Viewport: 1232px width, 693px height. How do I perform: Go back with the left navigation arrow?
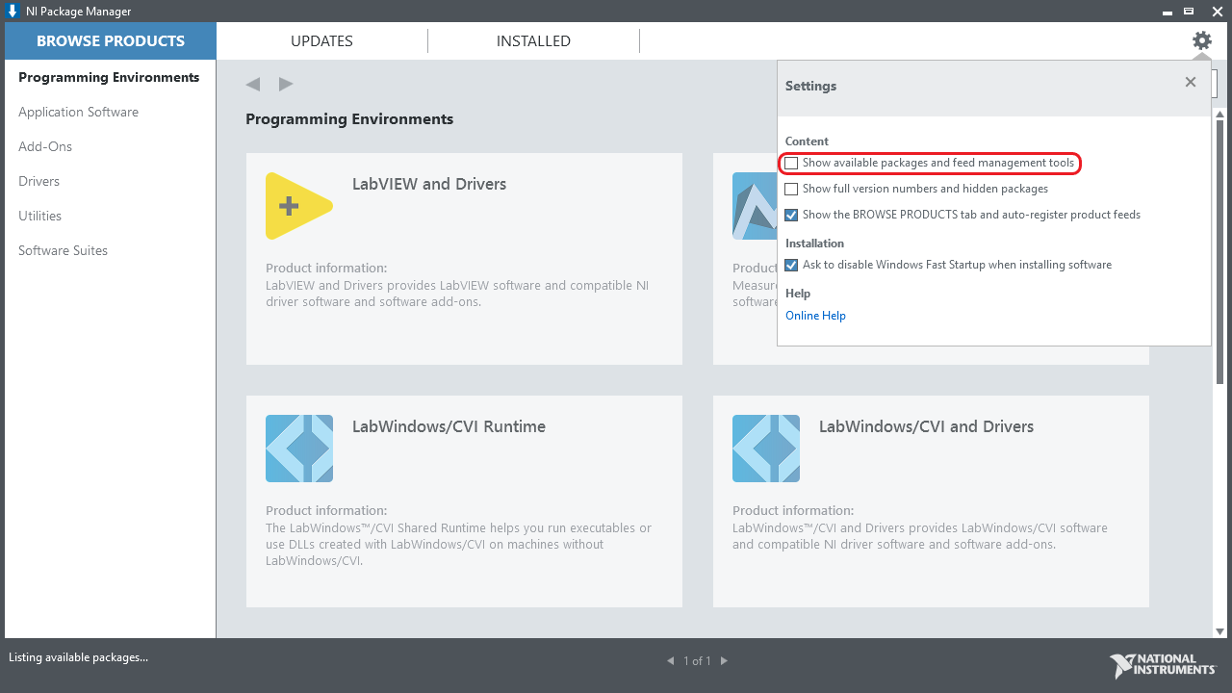[253, 84]
